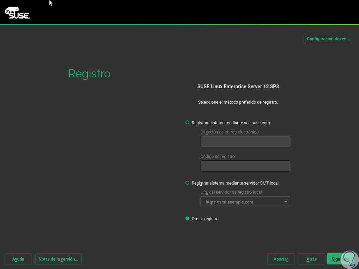Open Configuración de red settings
This screenshot has width=359, height=269.
[x=328, y=39]
